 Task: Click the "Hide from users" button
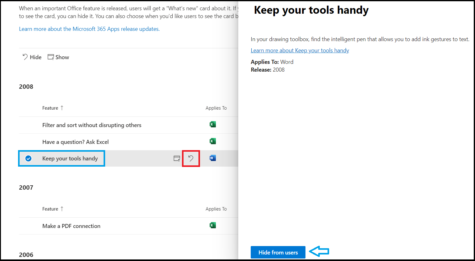point(278,252)
